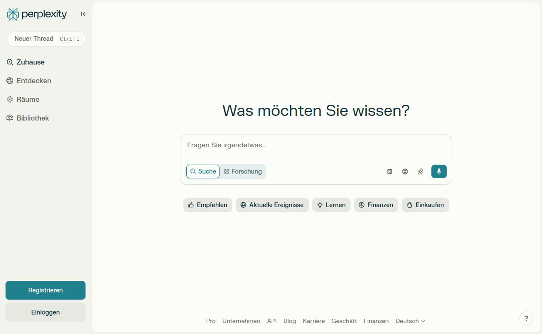Start voice input with microphone button
Image resolution: width=542 pixels, height=334 pixels.
439,171
